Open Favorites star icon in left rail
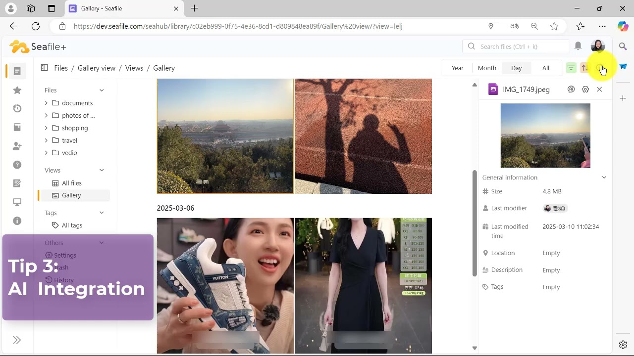 (17, 90)
